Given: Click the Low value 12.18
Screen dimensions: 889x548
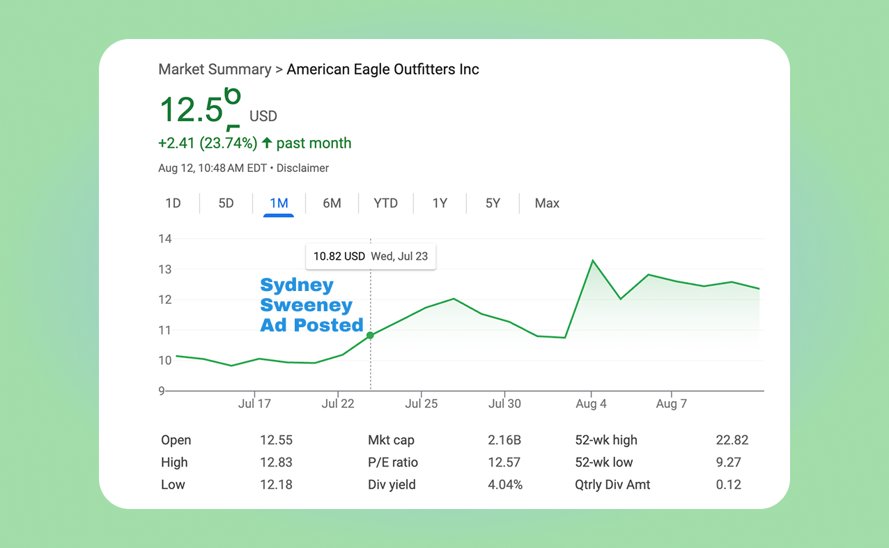Looking at the screenshot, I should 277,485.
